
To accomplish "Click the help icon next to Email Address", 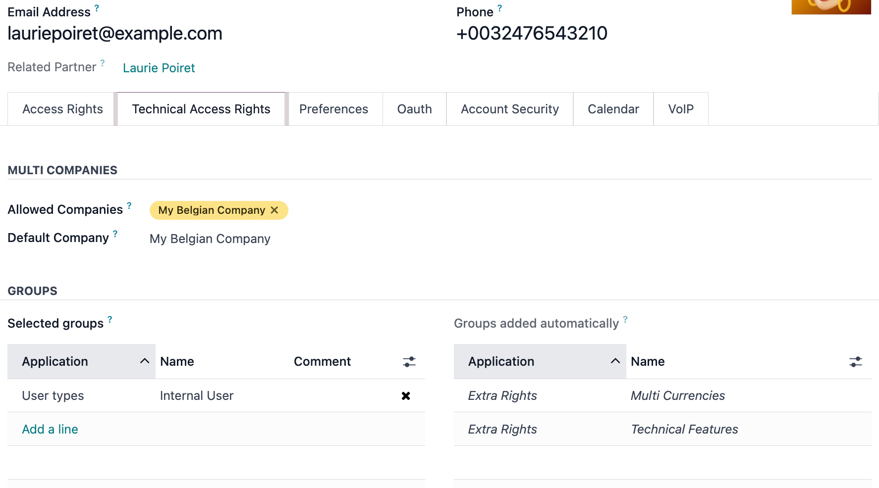I will [97, 7].
